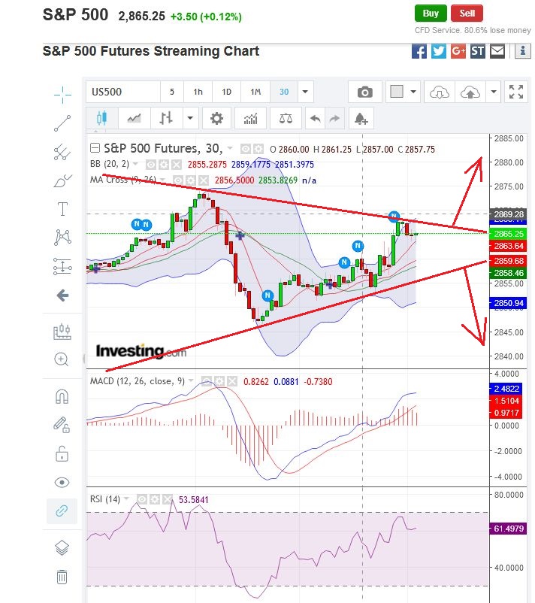Switch to the 1D timeframe
Screen dimensions: 535x603
226,92
